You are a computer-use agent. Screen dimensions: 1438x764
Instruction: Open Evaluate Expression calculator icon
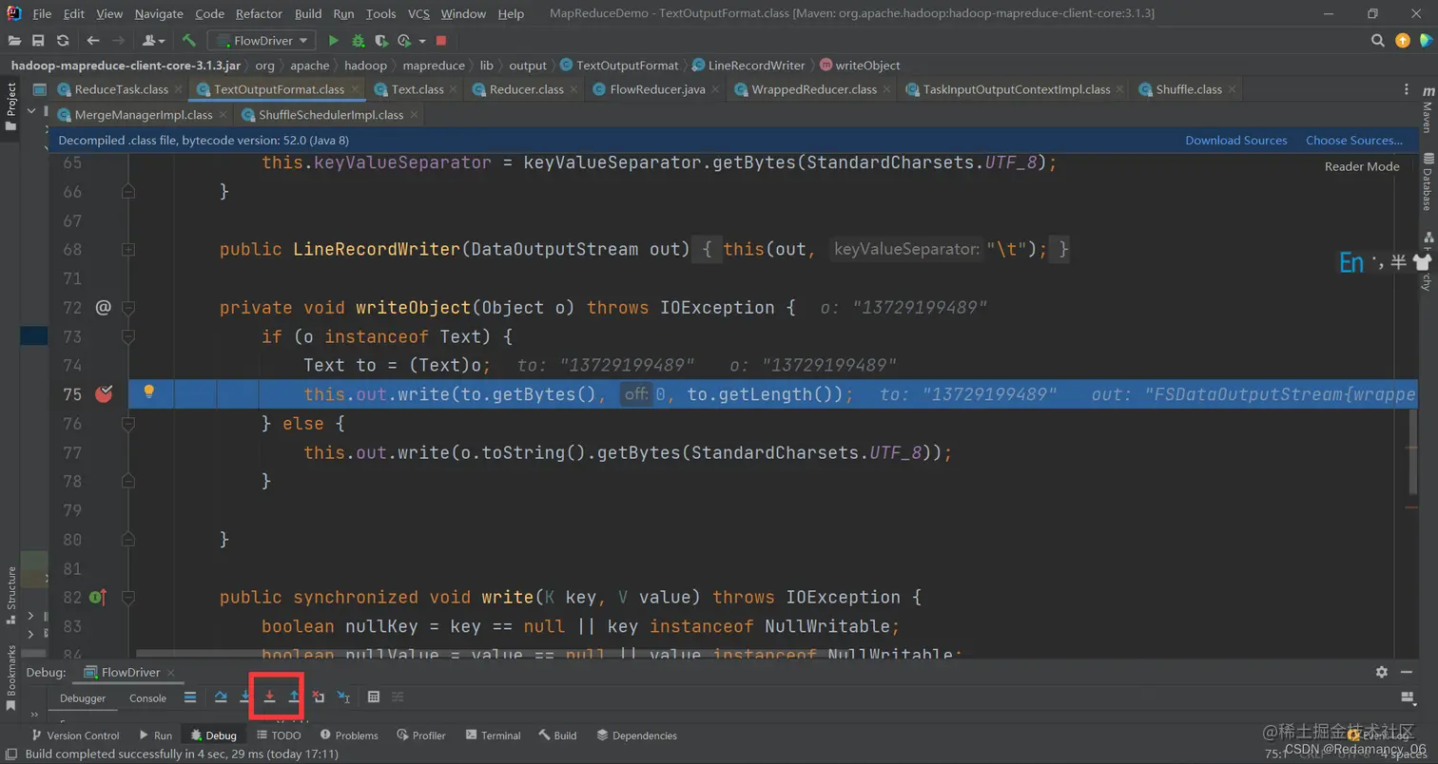pos(374,697)
